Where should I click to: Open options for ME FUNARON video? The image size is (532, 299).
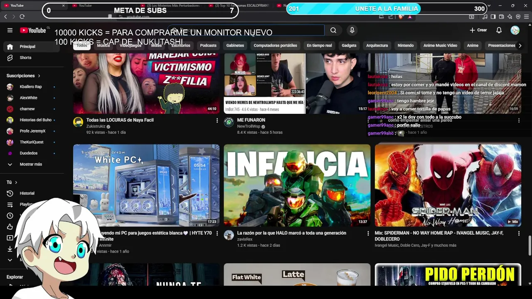368,120
